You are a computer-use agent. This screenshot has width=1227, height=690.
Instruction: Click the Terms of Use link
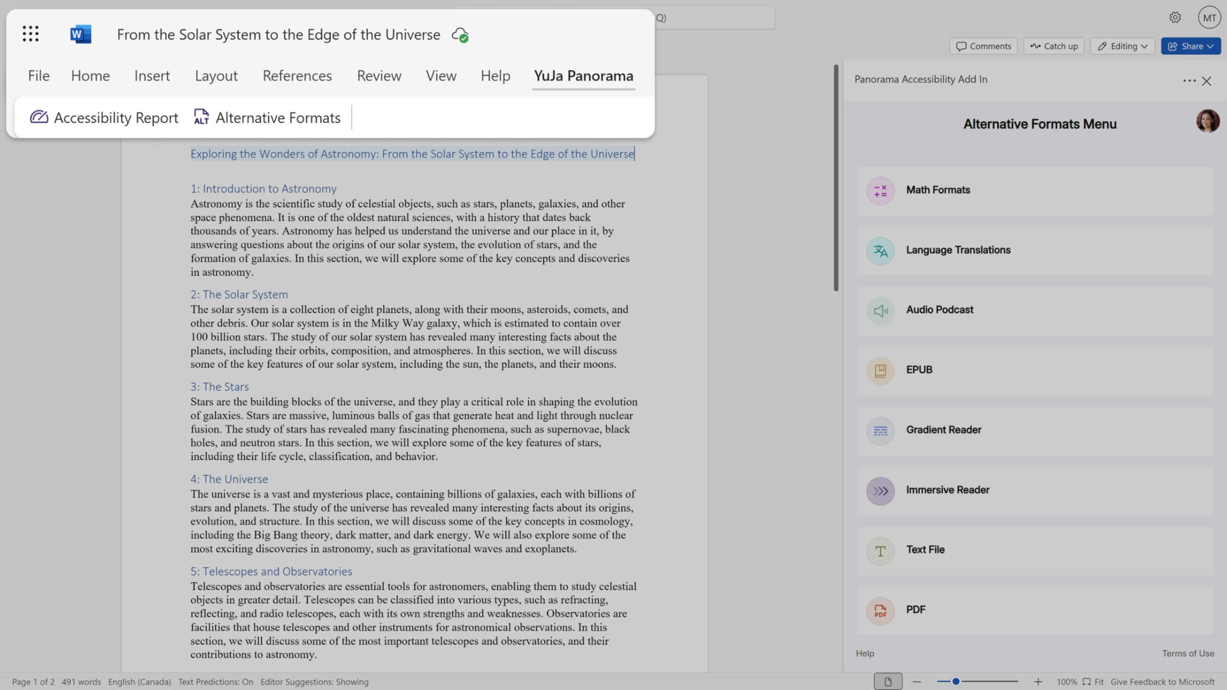pyautogui.click(x=1187, y=653)
